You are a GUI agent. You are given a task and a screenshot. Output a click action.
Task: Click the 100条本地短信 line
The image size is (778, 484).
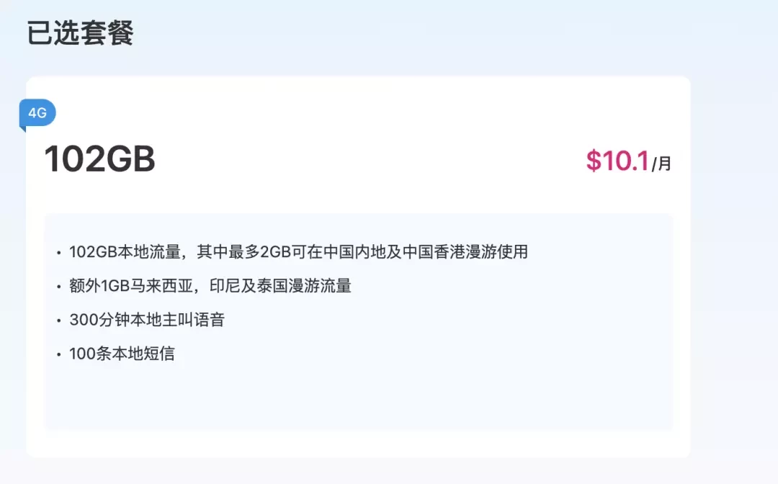coord(122,354)
